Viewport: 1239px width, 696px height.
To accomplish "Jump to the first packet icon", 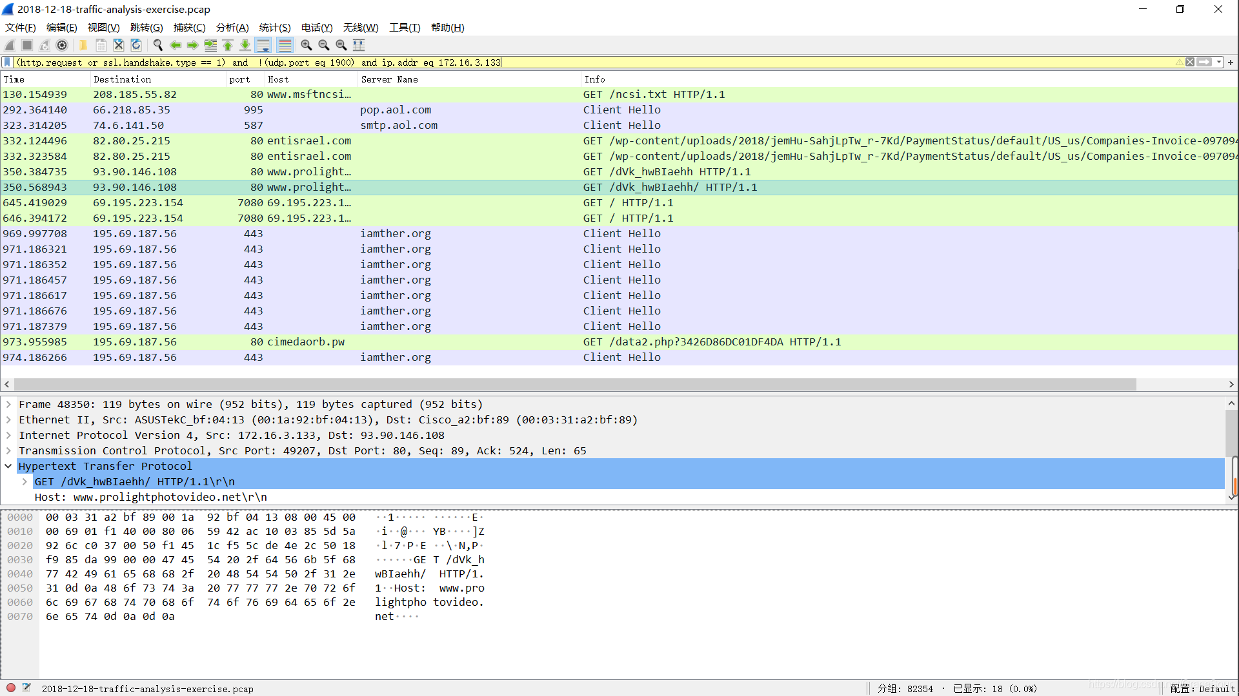I will [228, 45].
